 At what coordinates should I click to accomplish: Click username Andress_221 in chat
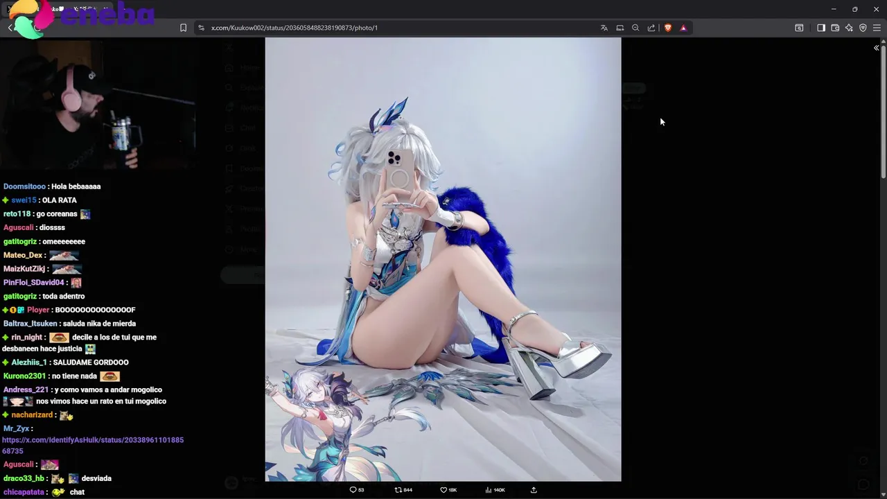(26, 389)
